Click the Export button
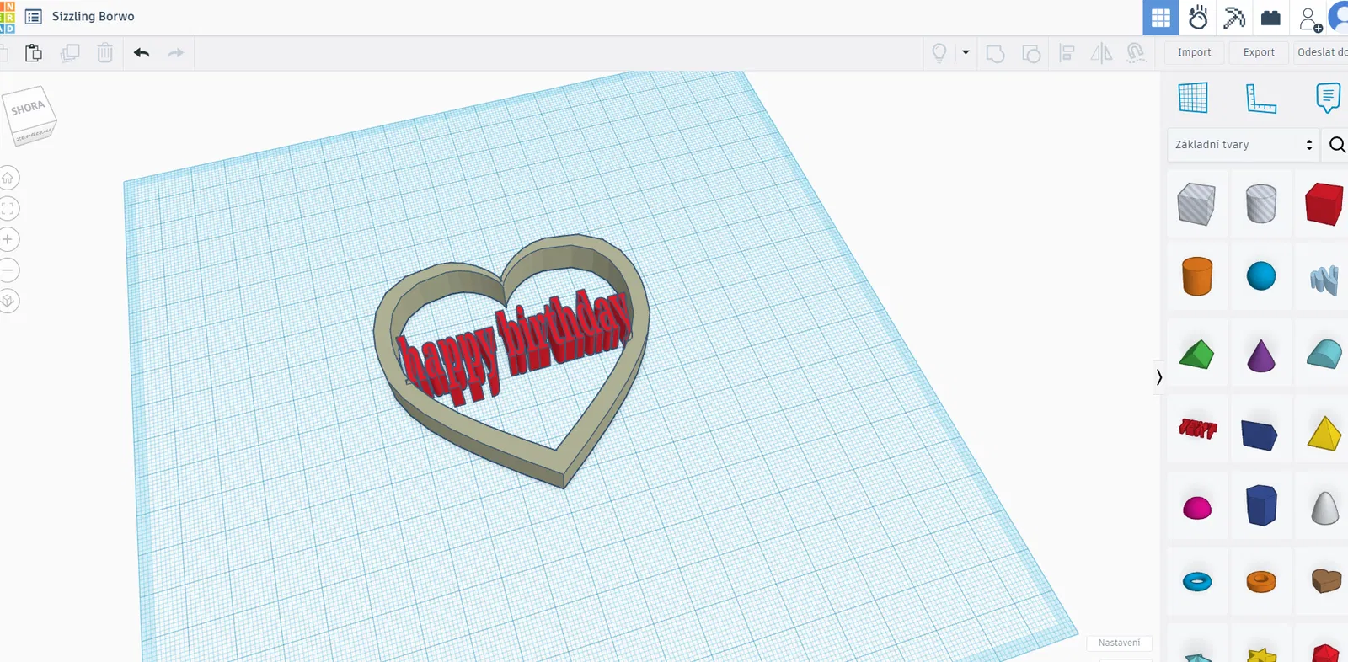1348x662 pixels. [1259, 52]
